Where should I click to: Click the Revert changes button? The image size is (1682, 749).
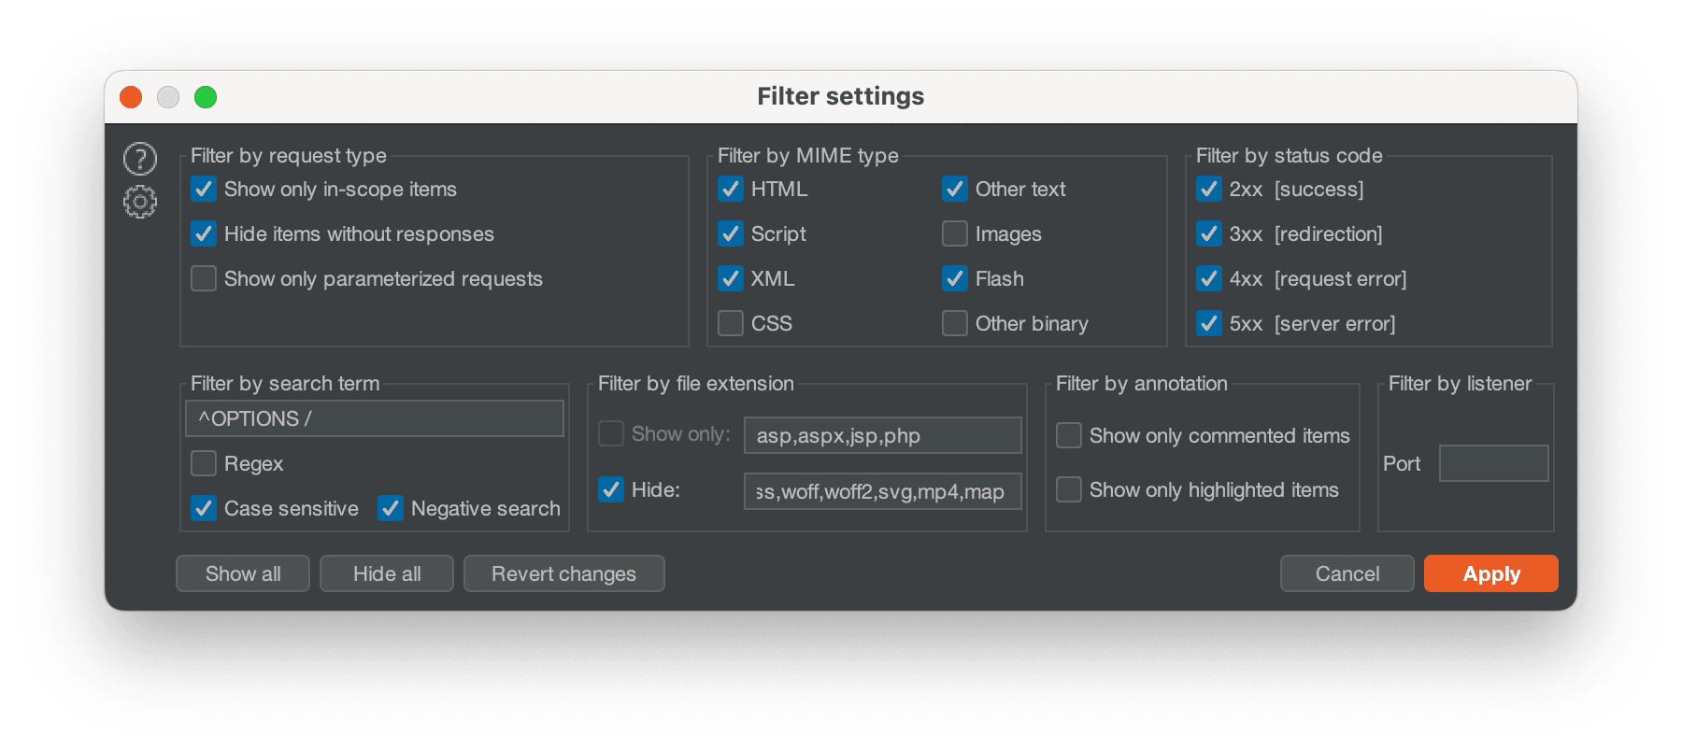tap(563, 574)
